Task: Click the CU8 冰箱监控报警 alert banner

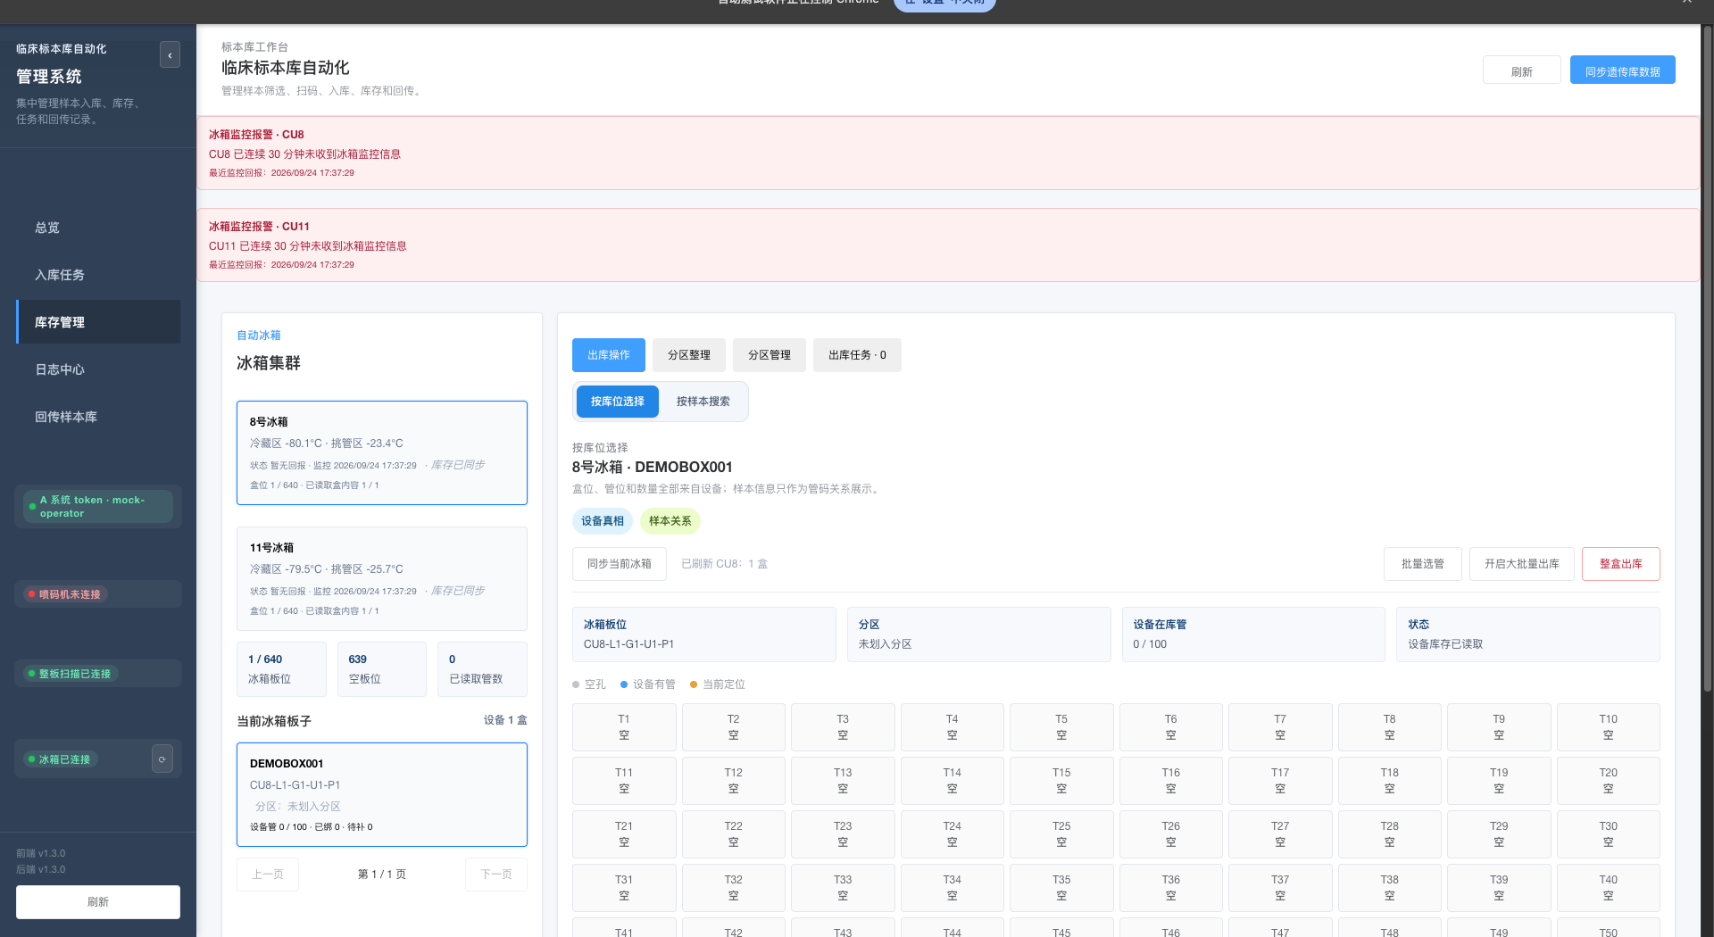Action: tap(948, 153)
